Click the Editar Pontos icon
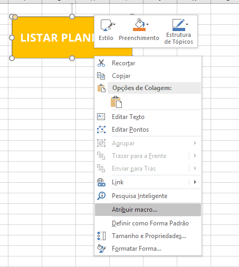Image resolution: width=239 pixels, height=267 pixels. (x=101, y=130)
